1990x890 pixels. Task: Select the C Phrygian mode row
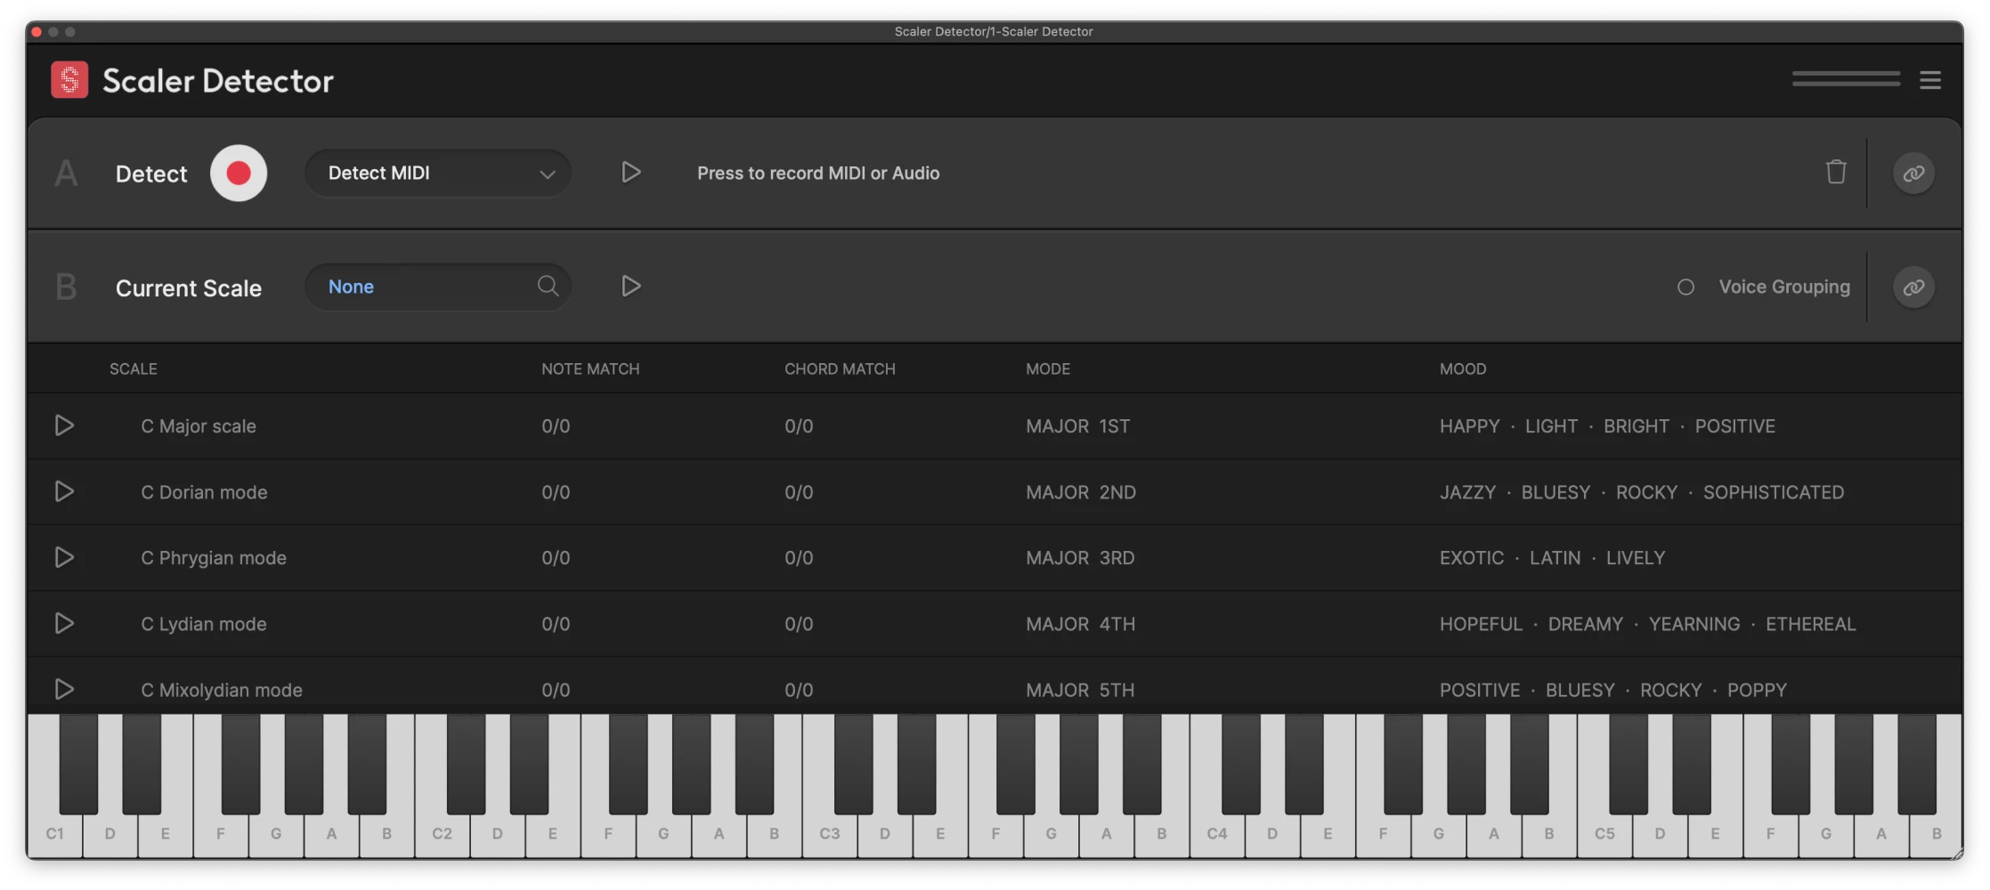click(x=214, y=558)
